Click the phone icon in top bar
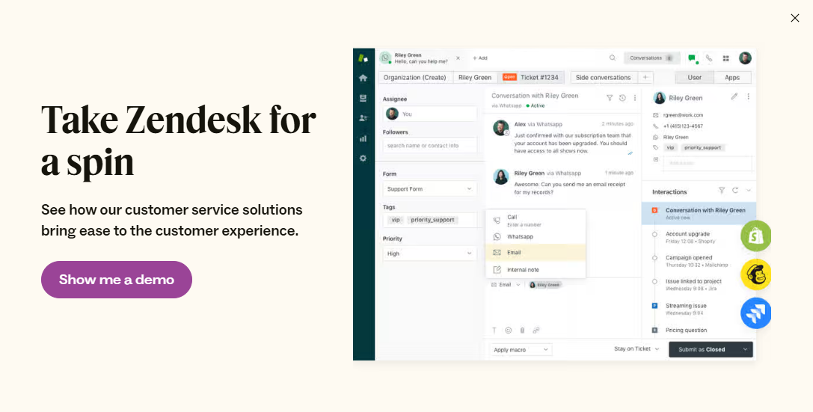Viewport: 813px width, 412px height. point(709,58)
